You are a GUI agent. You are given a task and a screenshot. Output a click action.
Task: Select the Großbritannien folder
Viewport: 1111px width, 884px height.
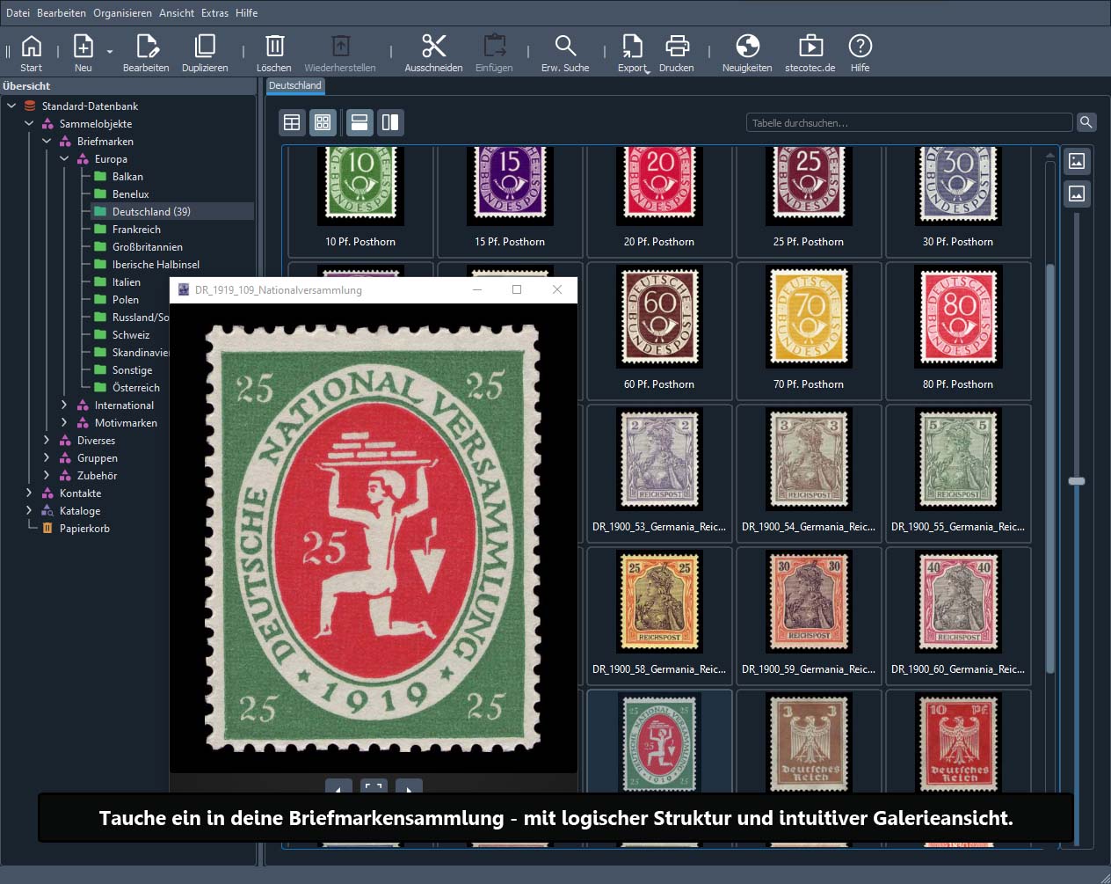pyautogui.click(x=147, y=247)
